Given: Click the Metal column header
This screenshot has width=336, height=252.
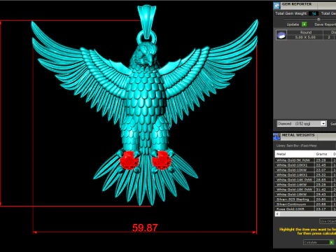Looking at the screenshot, I should pos(295,154).
